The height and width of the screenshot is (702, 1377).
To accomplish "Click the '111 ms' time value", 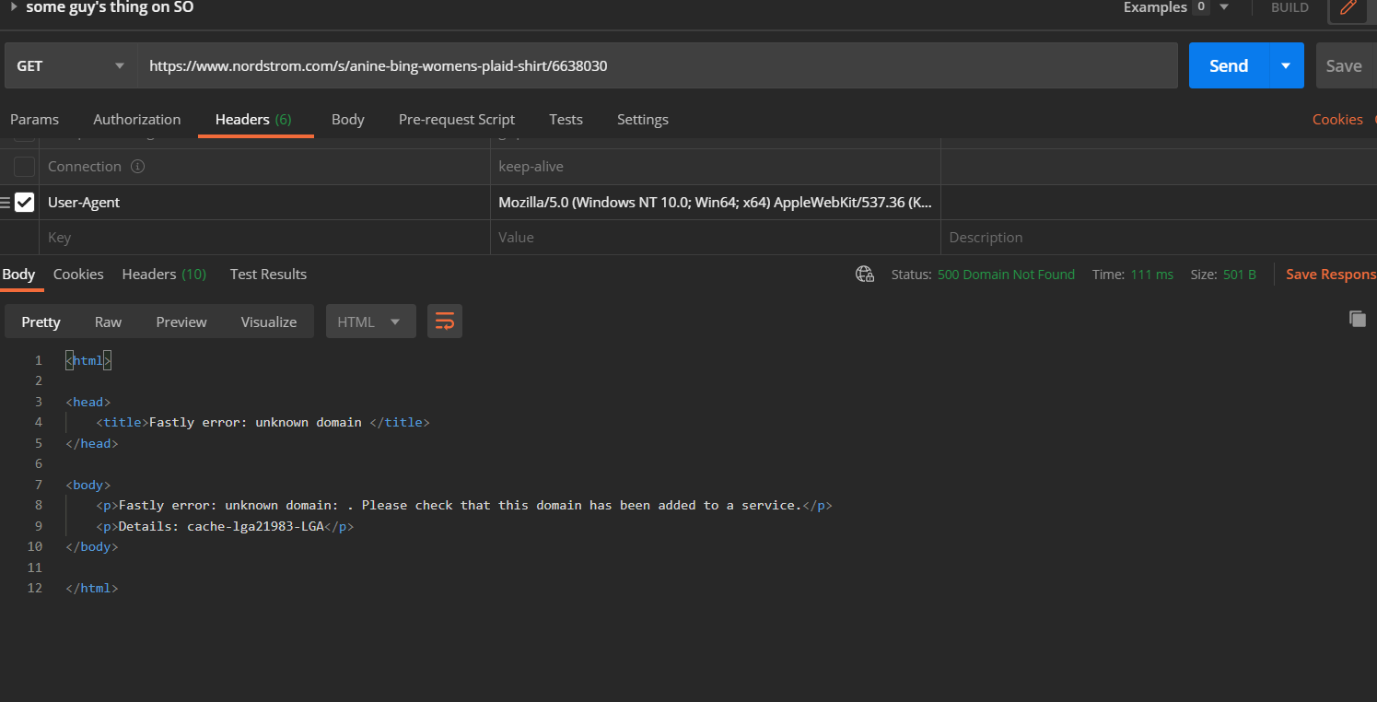I will [x=1151, y=274].
